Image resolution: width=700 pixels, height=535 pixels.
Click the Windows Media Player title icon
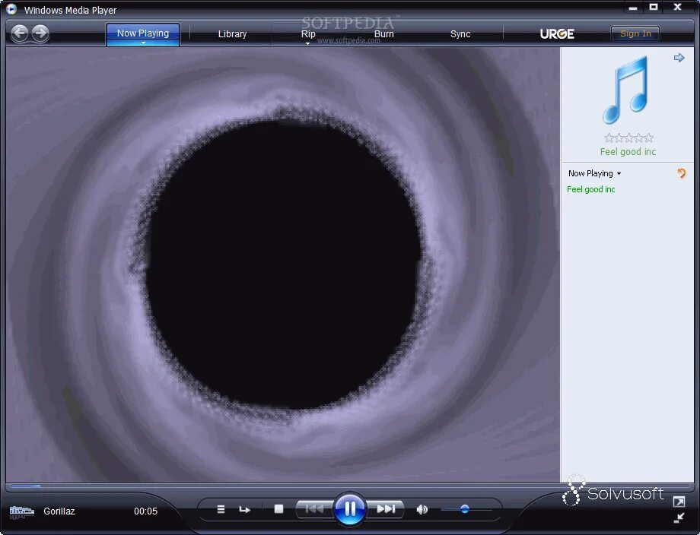pos(11,9)
